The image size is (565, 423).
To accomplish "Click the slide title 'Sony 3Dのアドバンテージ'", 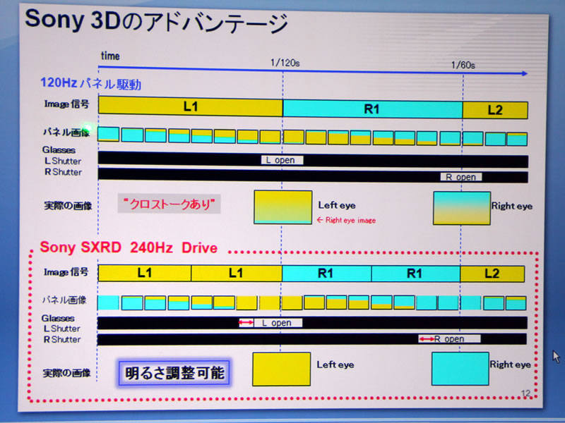I will 157,21.
